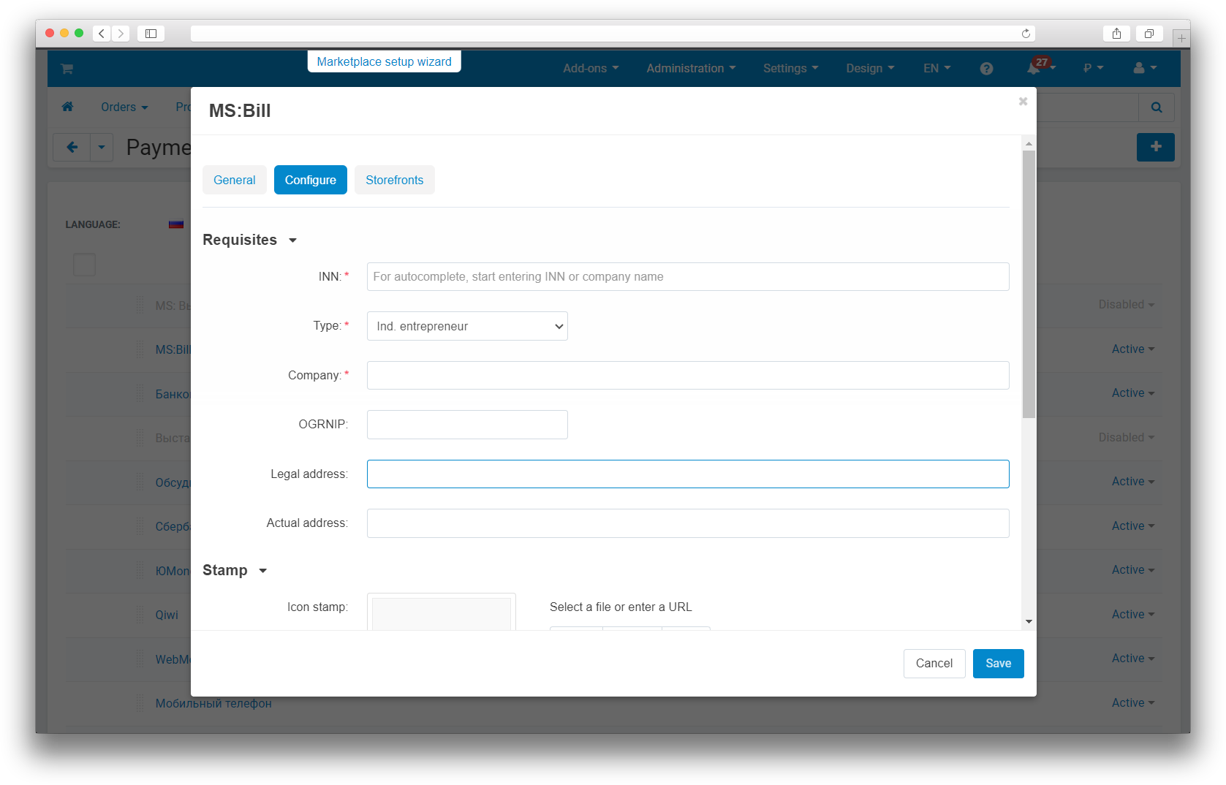1226x785 pixels.
Task: Switch to the General tab
Action: [x=234, y=180]
